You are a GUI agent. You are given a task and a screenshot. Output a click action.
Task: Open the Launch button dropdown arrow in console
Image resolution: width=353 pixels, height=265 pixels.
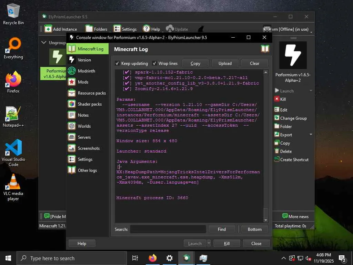point(209,243)
